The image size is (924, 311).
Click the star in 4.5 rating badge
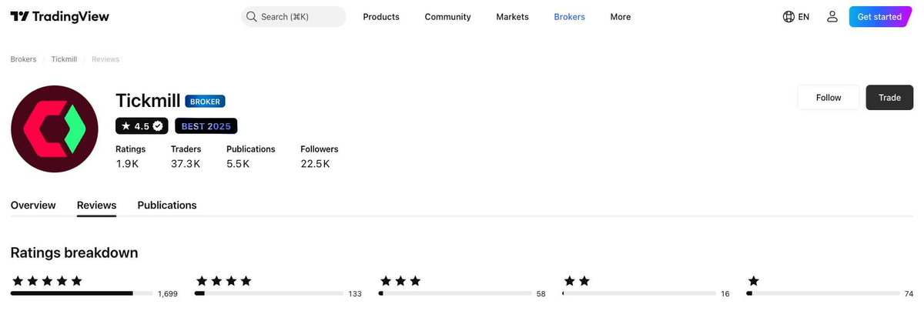126,125
